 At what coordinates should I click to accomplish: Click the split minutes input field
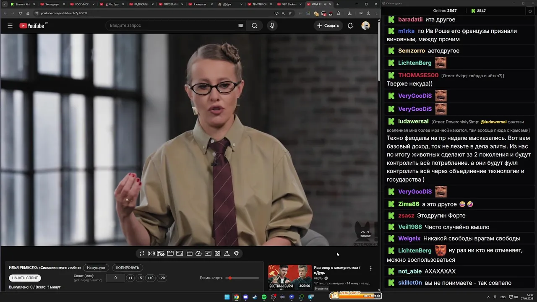[115, 278]
